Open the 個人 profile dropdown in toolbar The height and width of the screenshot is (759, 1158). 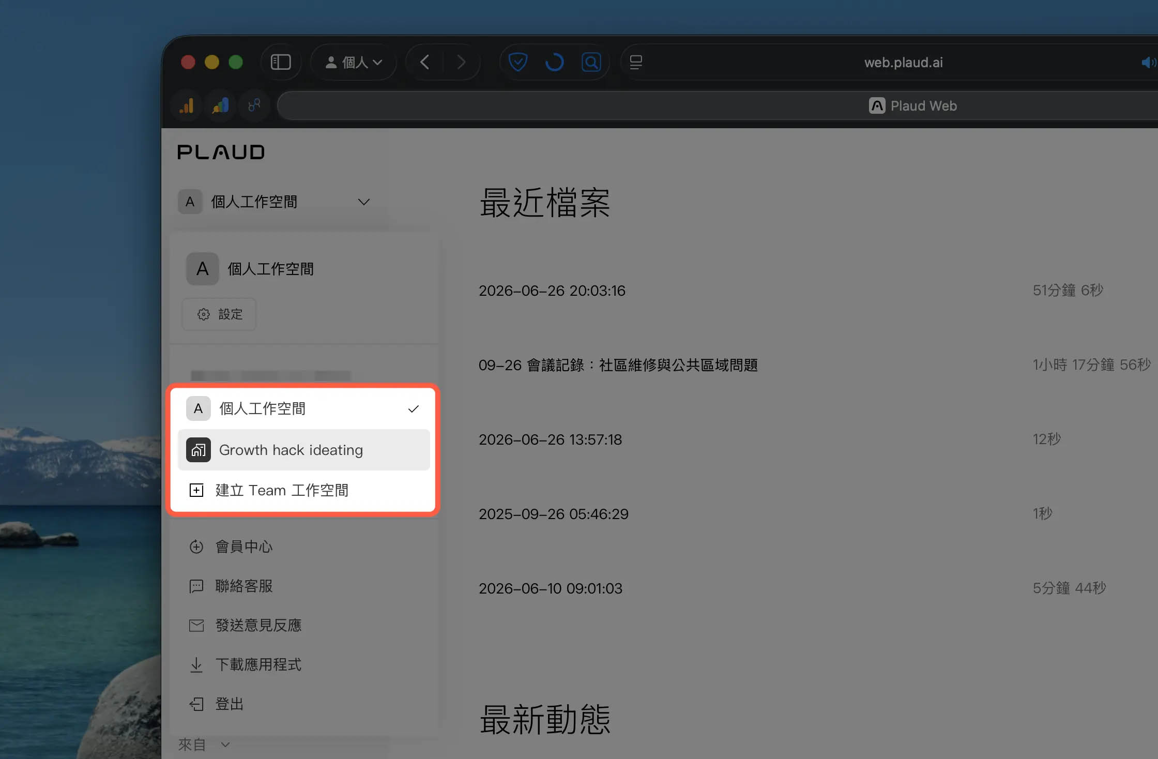(354, 63)
